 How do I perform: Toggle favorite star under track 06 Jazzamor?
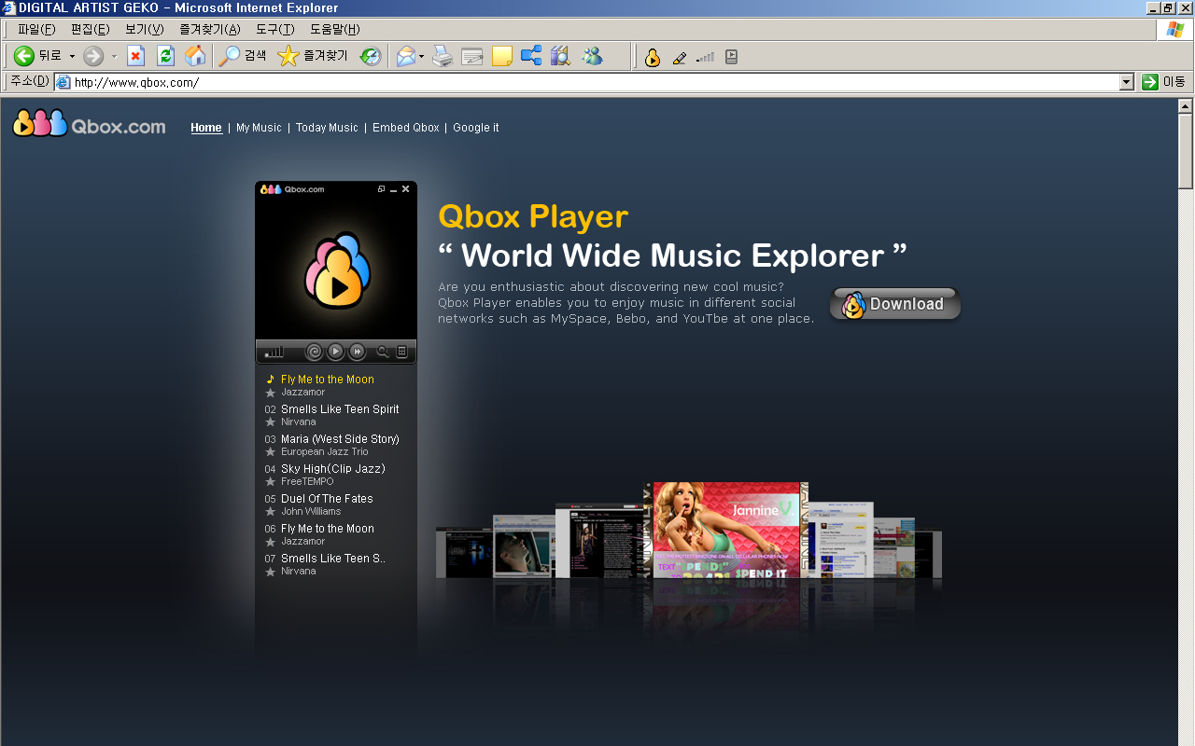tap(271, 542)
